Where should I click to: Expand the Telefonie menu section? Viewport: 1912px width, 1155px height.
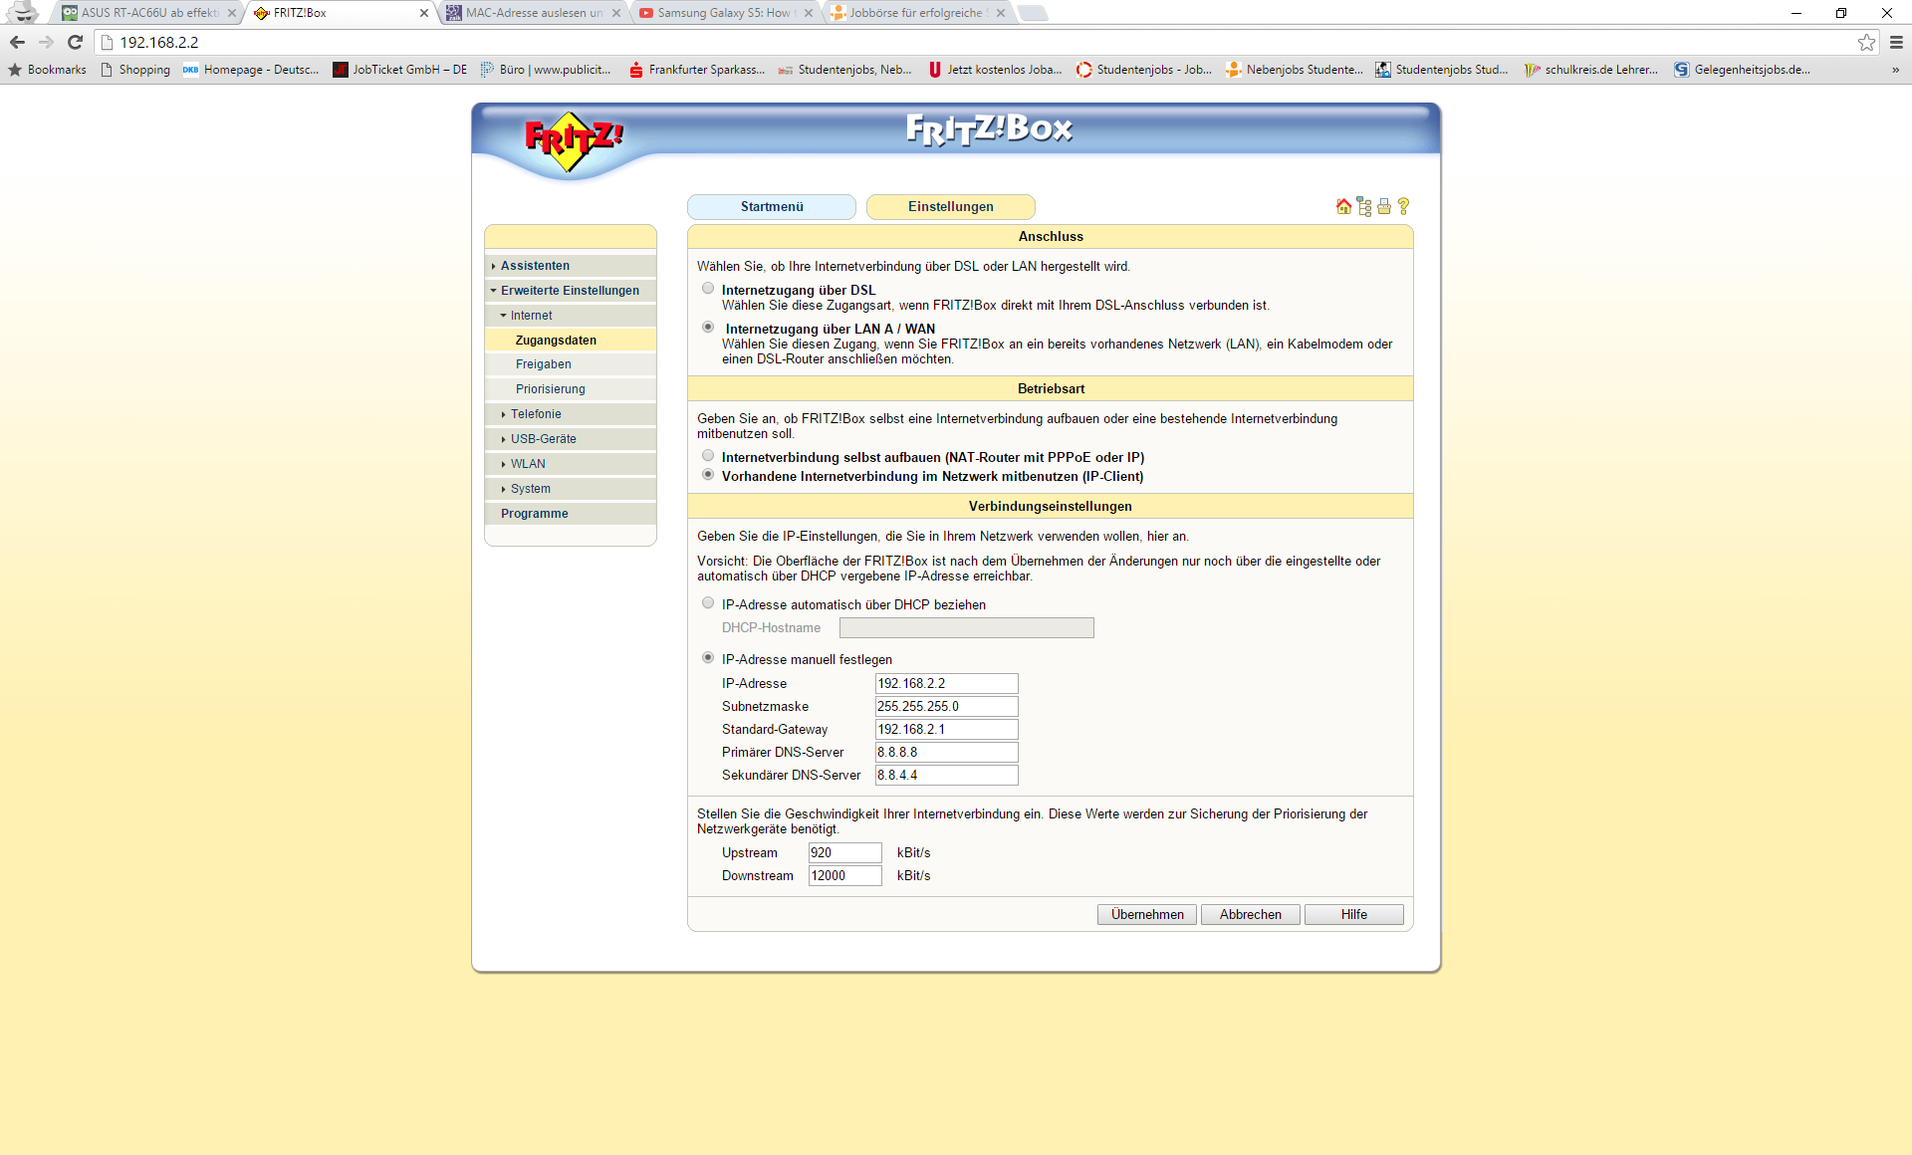point(536,414)
